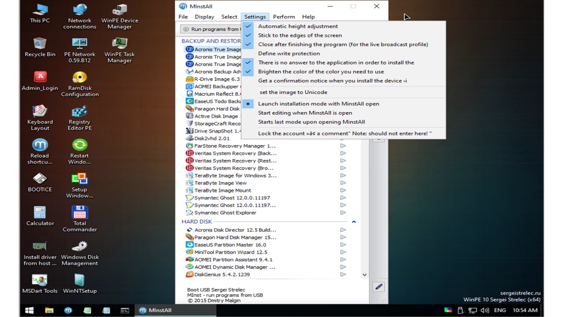Open WinPE Task Manager desktop icon
The width and height of the screenshot is (563, 317).
point(120,50)
